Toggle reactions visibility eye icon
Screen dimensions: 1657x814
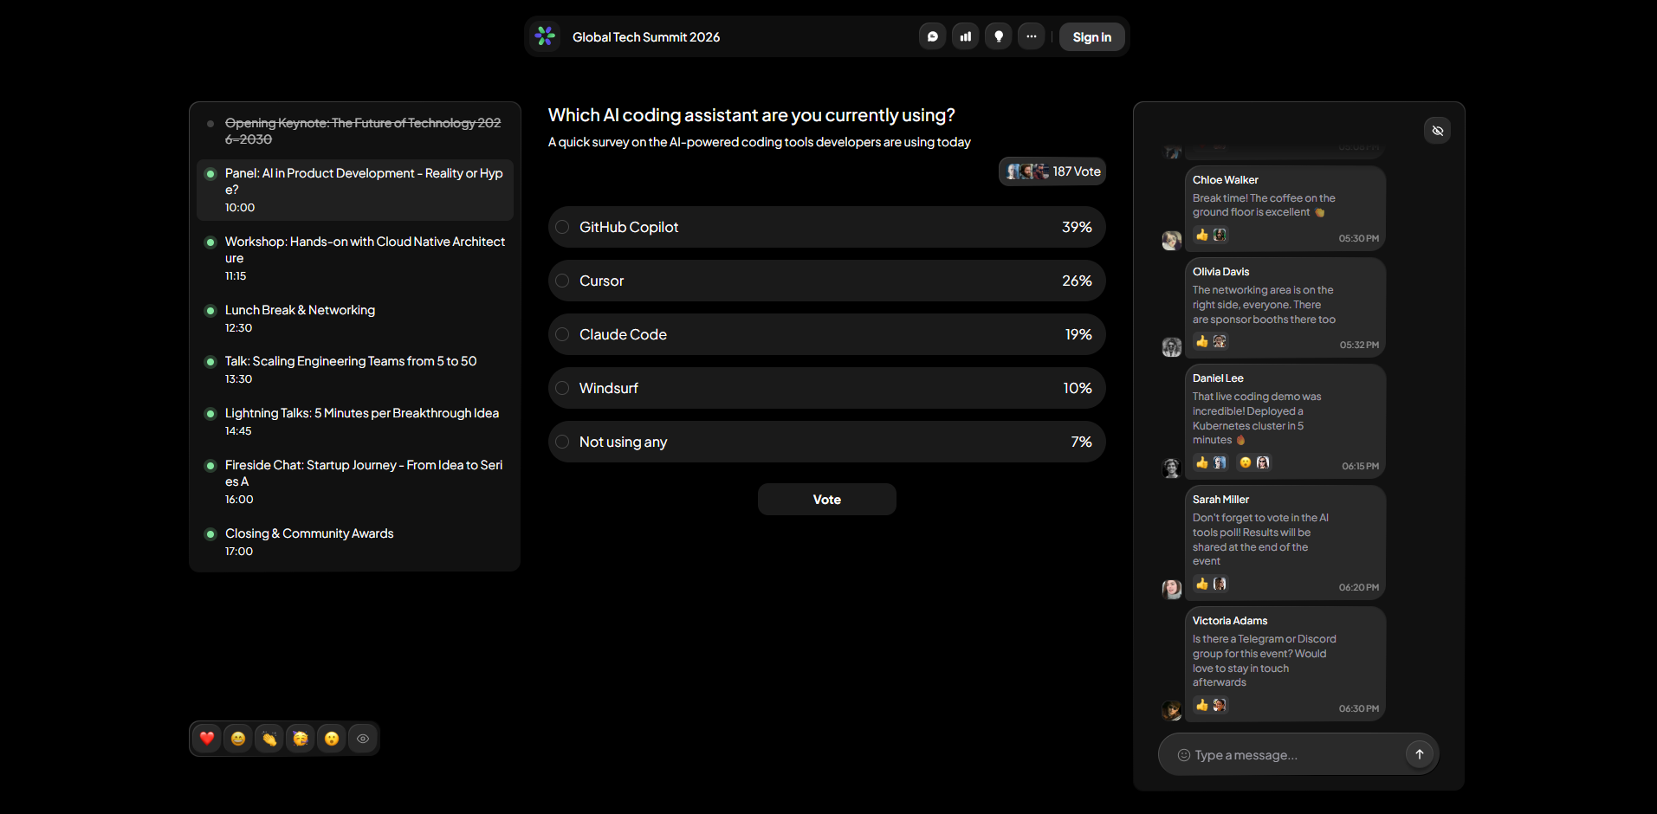click(x=363, y=739)
